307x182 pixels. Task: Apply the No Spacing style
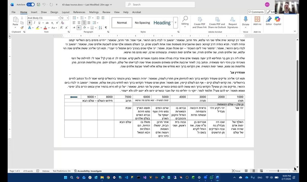(142, 23)
